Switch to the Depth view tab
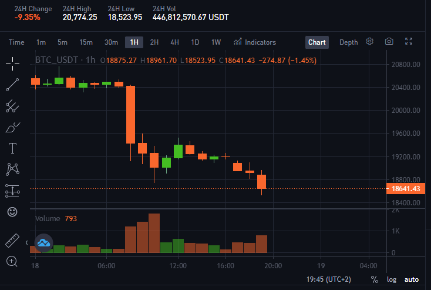The width and height of the screenshot is (431, 290). [x=349, y=42]
